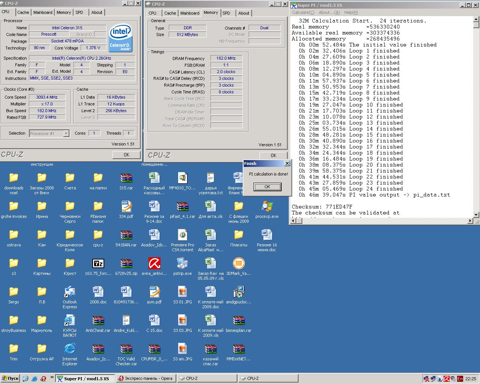The width and height of the screenshot is (480, 384).
Task: Click OK in the left CPU-Z window
Action: point(126,154)
